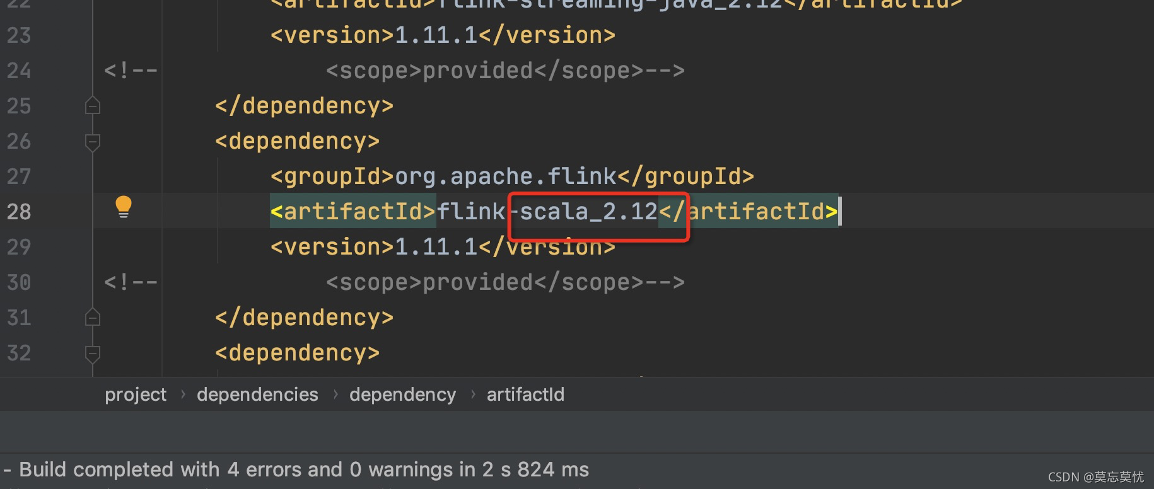Click the comment opener on line 24
The width and height of the screenshot is (1154, 489).
coord(131,71)
